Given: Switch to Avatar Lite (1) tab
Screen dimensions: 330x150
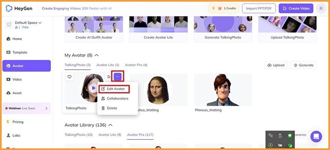Looking at the screenshot, I should tap(108, 65).
